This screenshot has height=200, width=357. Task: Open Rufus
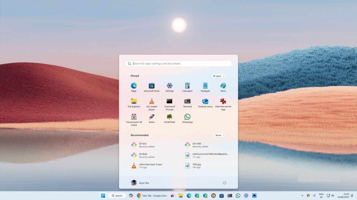(152, 117)
